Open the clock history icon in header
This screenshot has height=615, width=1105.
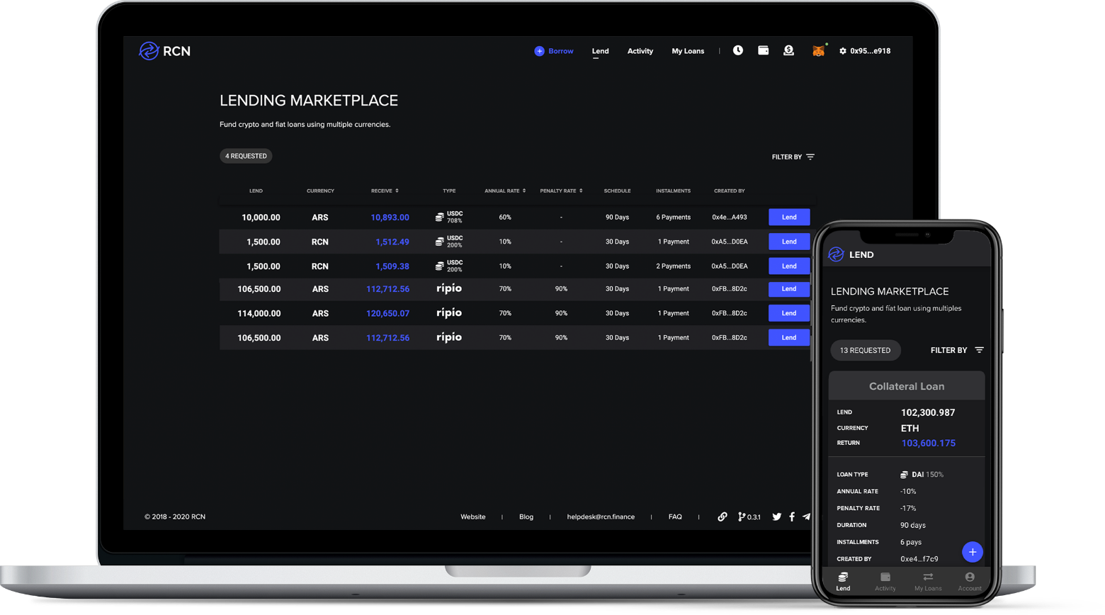tap(737, 50)
